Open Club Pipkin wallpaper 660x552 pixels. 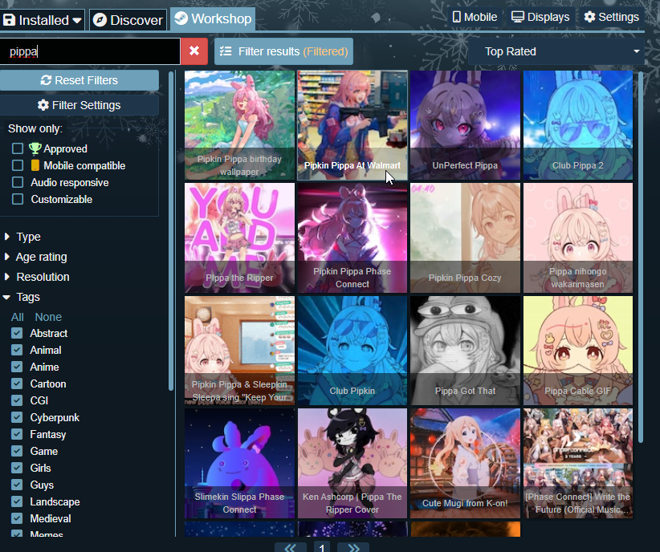[352, 351]
